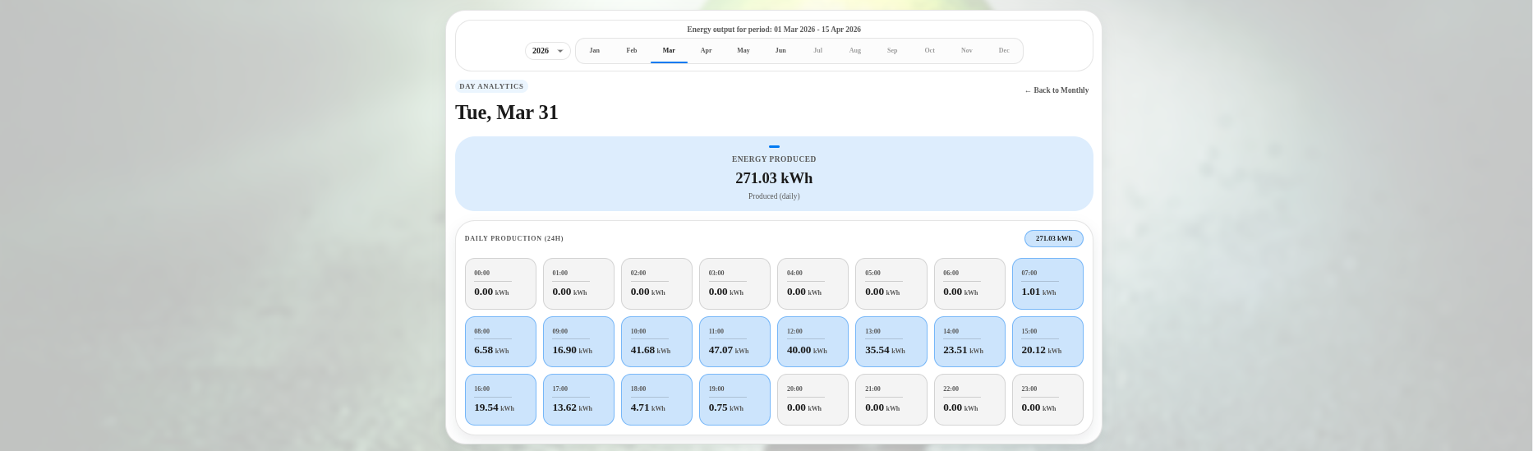Image resolution: width=1533 pixels, height=451 pixels.
Task: Select the 02:00 hour card
Action: click(x=656, y=284)
